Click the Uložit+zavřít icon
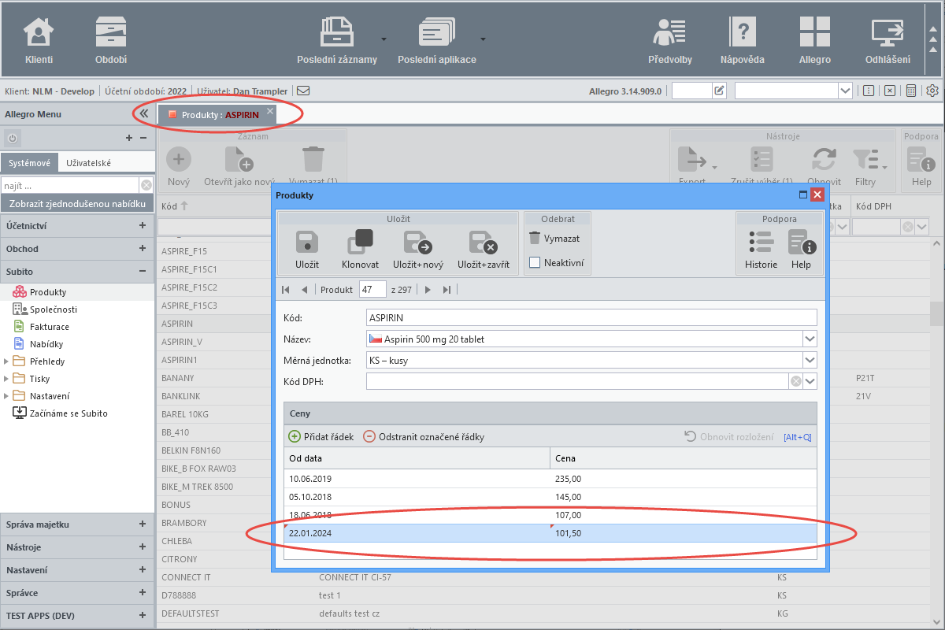The image size is (945, 630). 484,243
